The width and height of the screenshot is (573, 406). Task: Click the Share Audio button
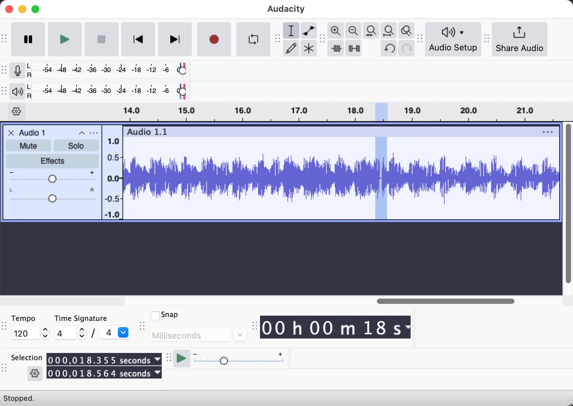point(519,39)
